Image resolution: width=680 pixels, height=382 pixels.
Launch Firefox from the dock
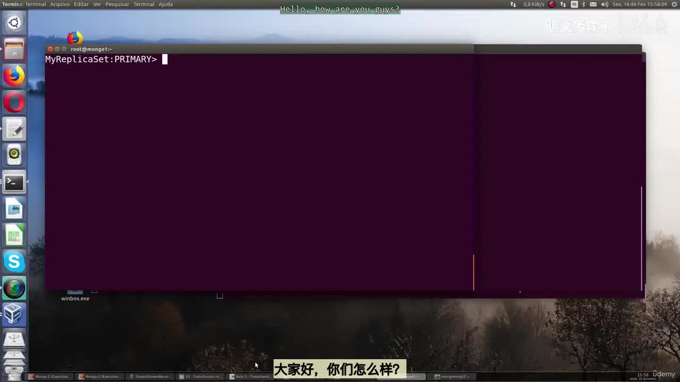point(14,76)
